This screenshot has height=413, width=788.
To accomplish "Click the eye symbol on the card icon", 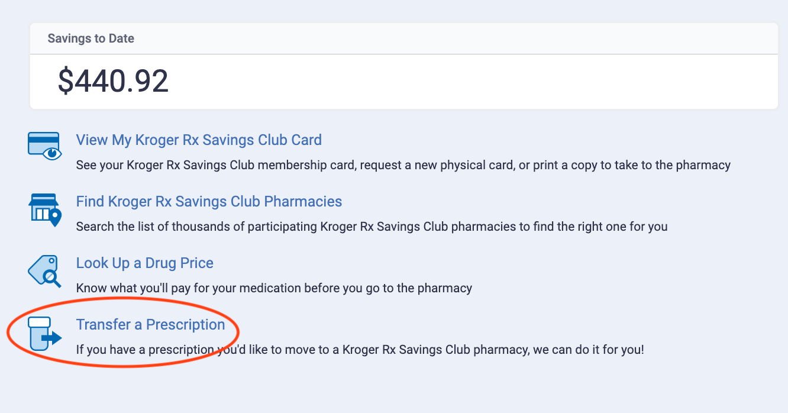I will coord(53,154).
